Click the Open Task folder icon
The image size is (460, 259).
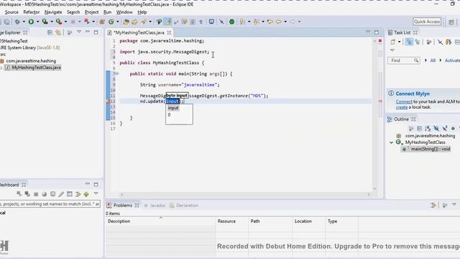[x=134, y=22]
